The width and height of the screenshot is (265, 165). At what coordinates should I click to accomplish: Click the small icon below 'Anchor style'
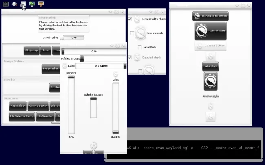coord(211,106)
